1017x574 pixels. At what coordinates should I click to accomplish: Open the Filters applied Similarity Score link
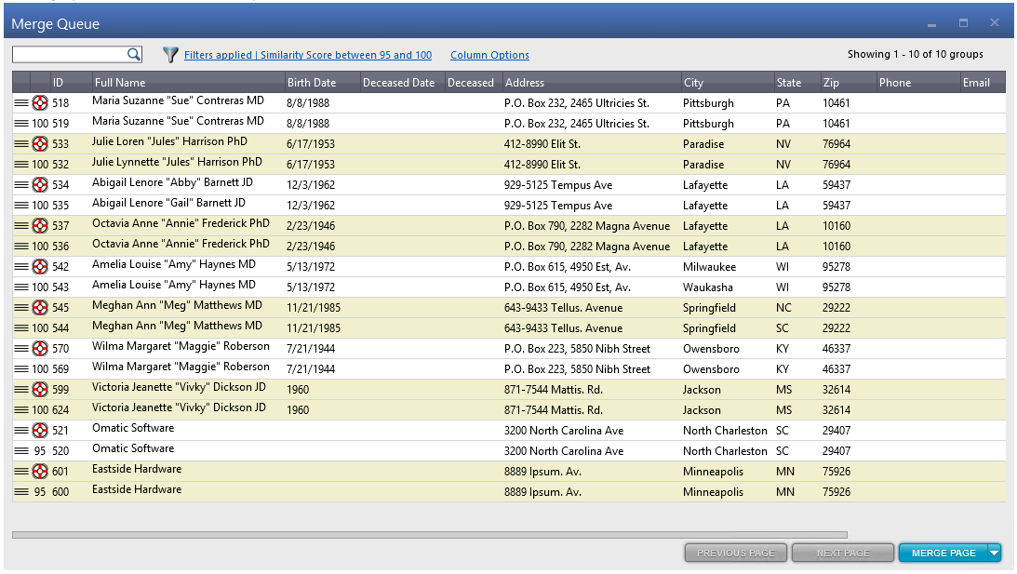[308, 55]
